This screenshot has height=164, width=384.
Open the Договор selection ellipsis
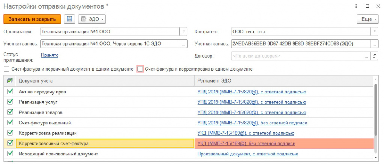pyautogui.click(x=366, y=56)
